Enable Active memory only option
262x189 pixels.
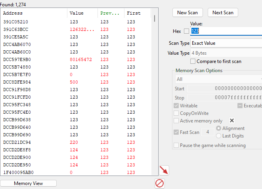pos(176,121)
